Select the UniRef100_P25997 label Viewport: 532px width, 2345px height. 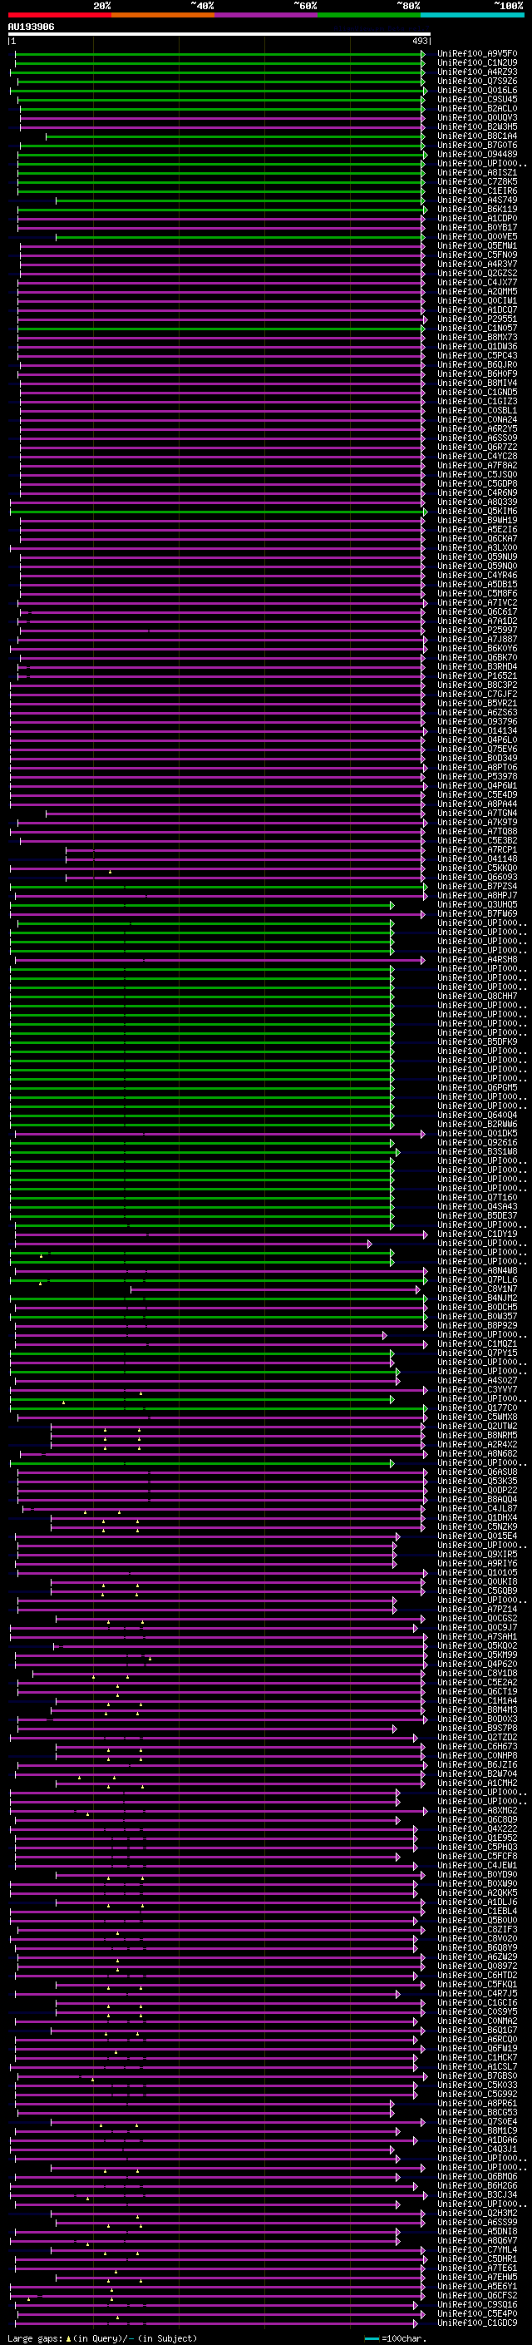477,630
